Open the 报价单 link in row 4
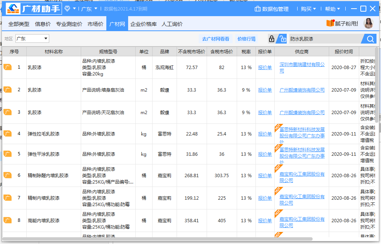 click(265, 134)
